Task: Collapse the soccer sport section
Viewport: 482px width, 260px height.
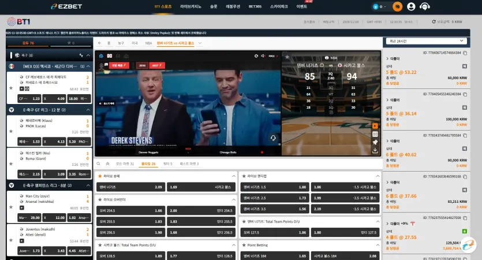Action: (x=88, y=55)
